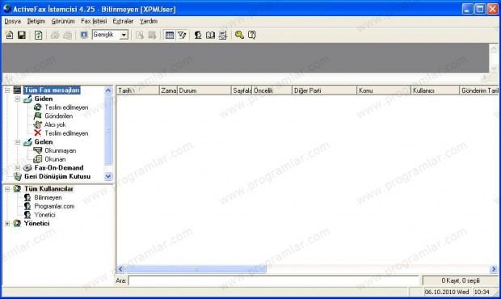Screen dimensions: 501x299
Task: Click the fax list scroll right arrow
Action: [x=494, y=269]
